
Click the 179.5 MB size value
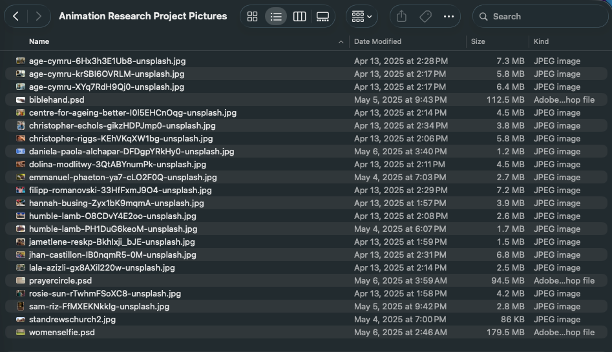click(x=505, y=332)
